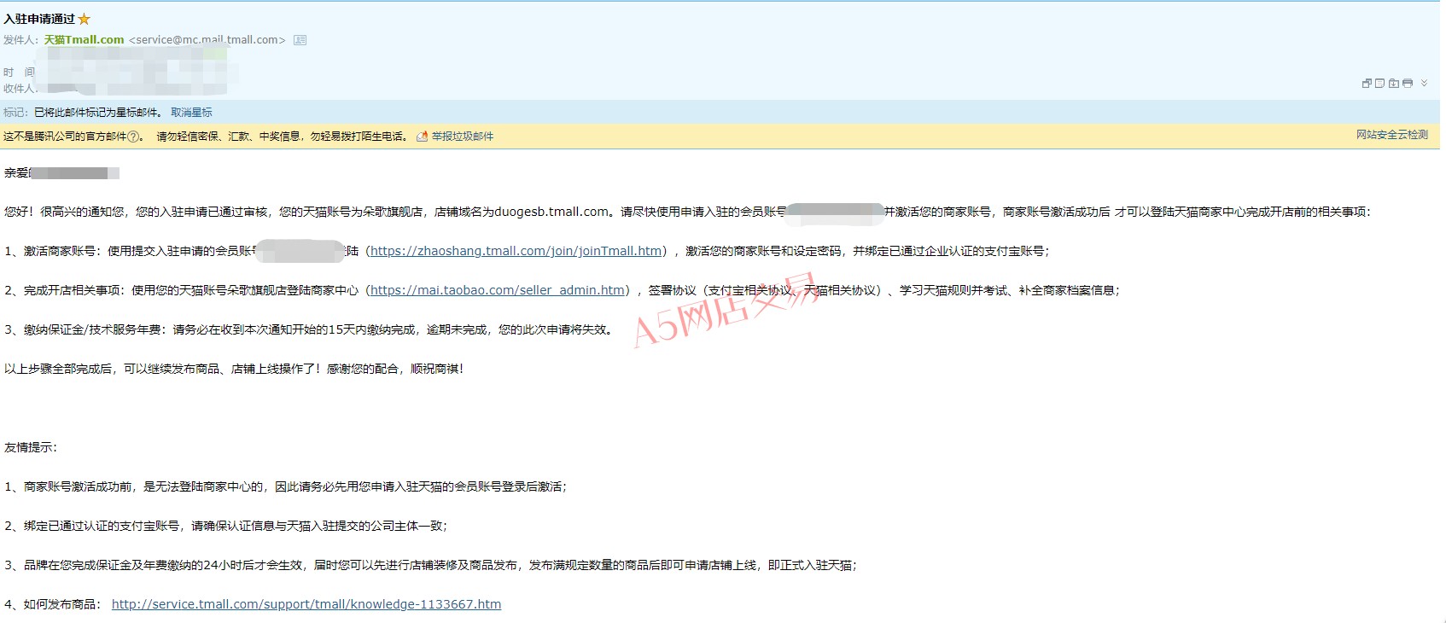
Task: Open 网站安全云检测 link
Action: point(1391,135)
